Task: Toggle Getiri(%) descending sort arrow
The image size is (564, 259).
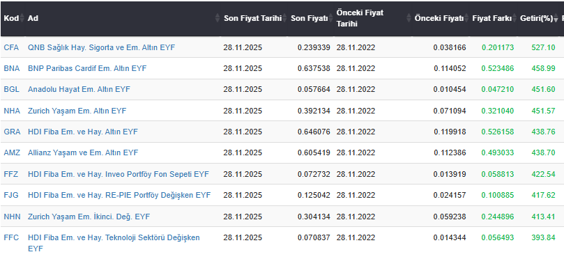Action: [x=556, y=19]
